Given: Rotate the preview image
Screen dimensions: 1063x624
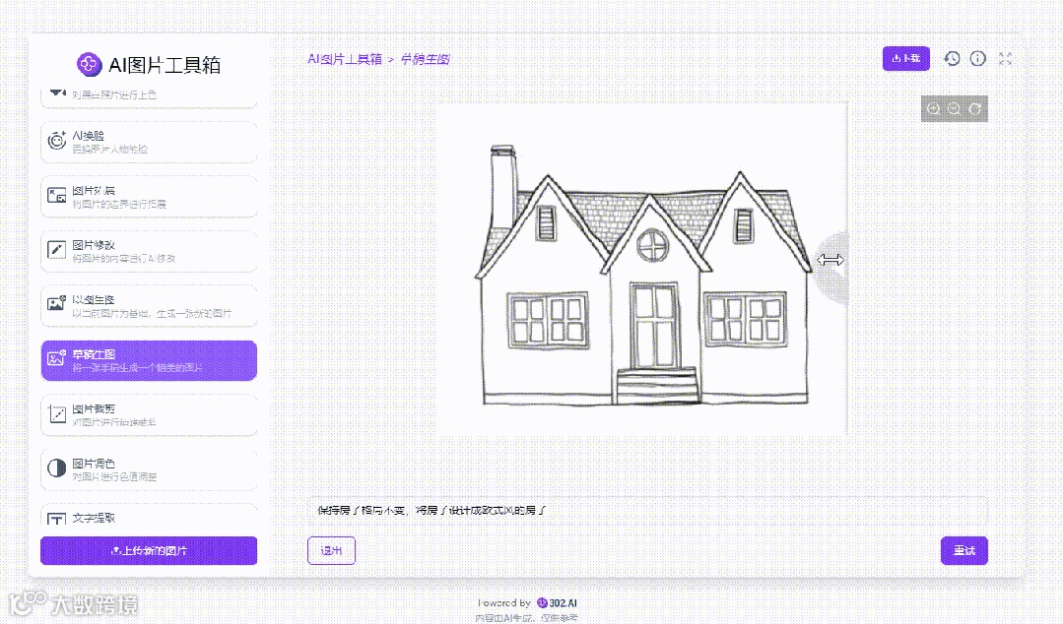Looking at the screenshot, I should [x=974, y=108].
